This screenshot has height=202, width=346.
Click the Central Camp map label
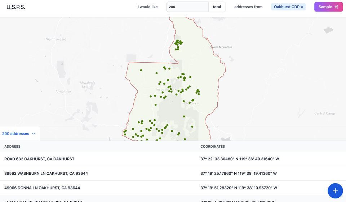324,113
